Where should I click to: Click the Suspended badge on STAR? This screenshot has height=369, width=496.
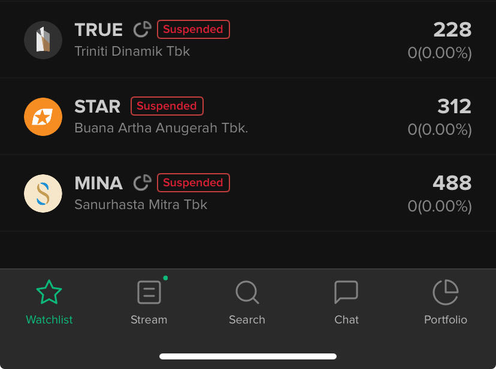[167, 106]
